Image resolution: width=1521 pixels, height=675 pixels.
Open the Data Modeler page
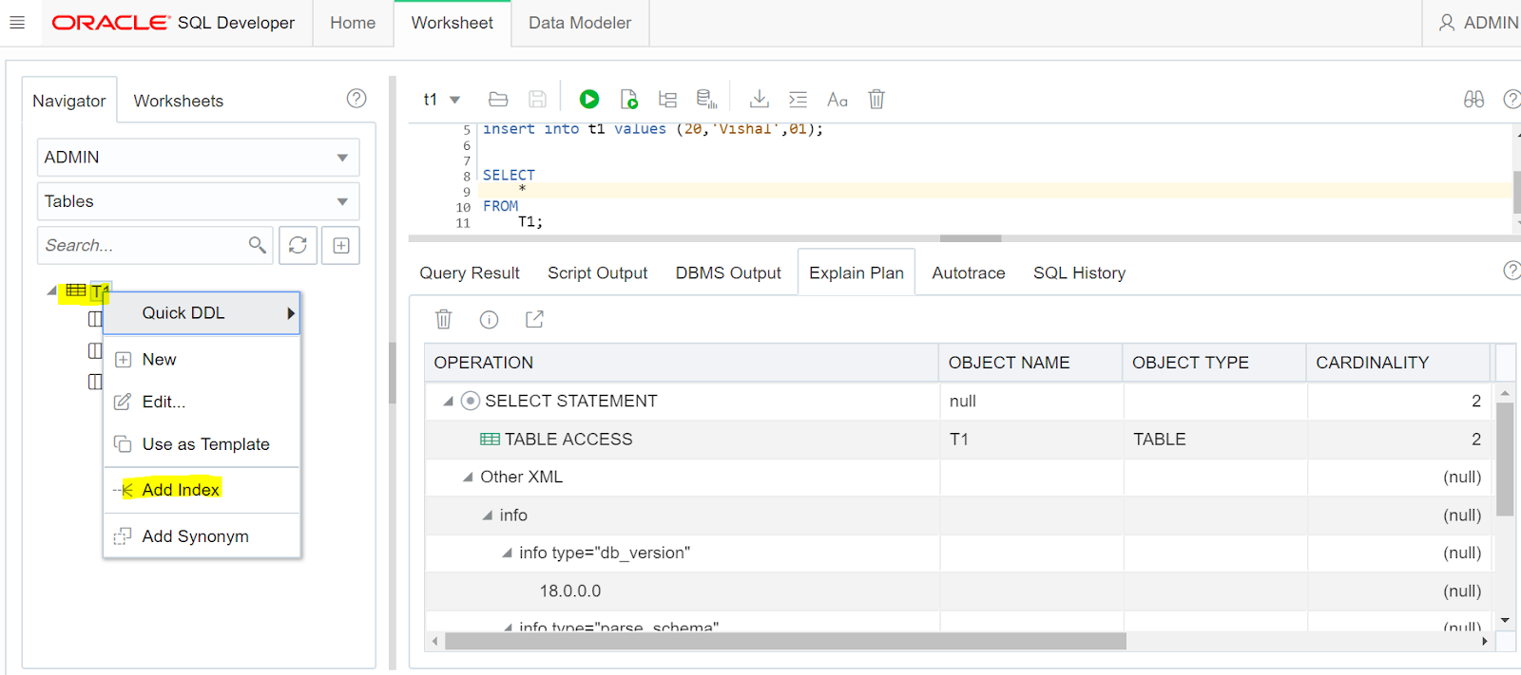580,23
